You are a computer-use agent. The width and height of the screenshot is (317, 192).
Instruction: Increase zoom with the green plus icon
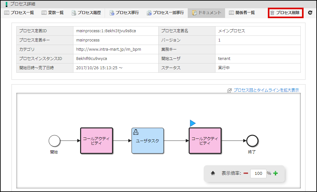(x=275, y=173)
